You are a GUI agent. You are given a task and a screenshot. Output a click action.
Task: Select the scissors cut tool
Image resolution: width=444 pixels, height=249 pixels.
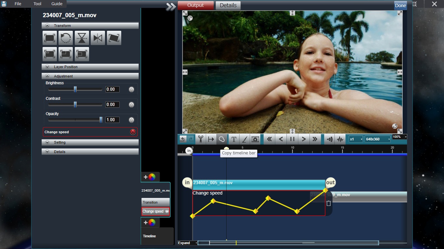201,139
